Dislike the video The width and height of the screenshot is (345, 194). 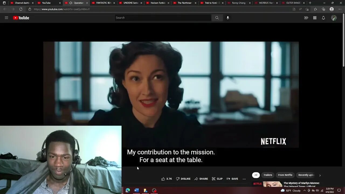pos(183,179)
